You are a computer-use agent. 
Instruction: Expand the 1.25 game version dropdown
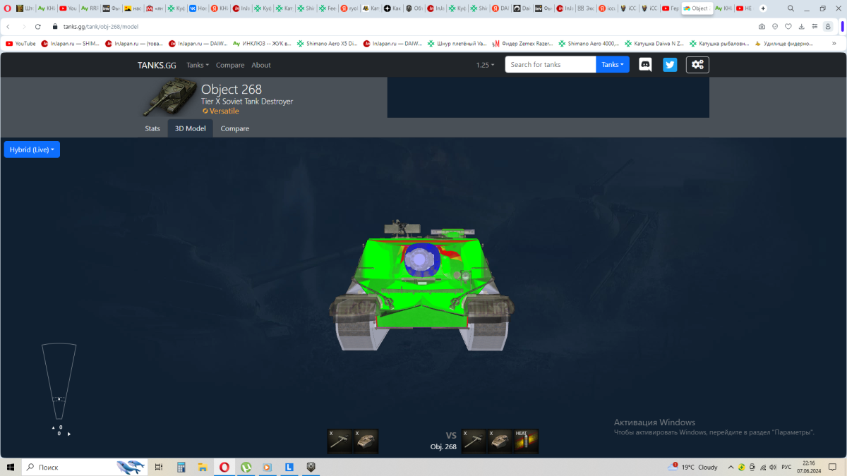pyautogui.click(x=485, y=65)
